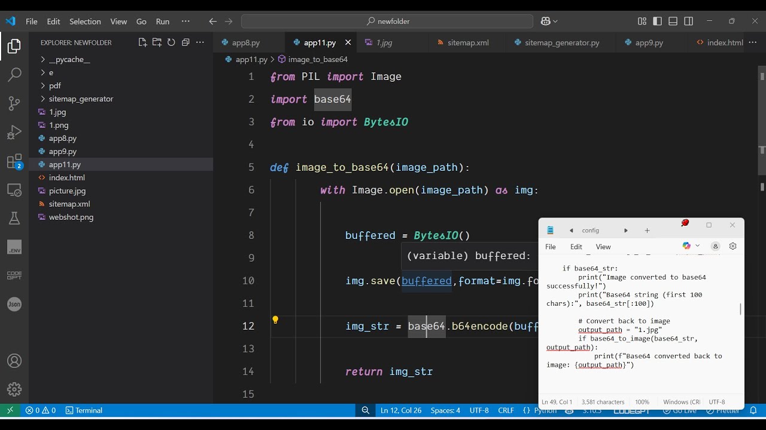The image size is (766, 430).
Task: Open the File menu in VS Code
Action: [x=32, y=21]
